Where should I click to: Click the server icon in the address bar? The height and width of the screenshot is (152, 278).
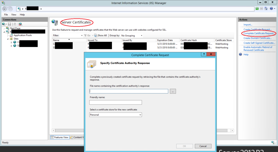click(x=19, y=9)
